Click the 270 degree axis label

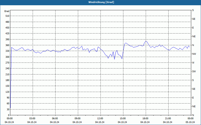coord(8,63)
